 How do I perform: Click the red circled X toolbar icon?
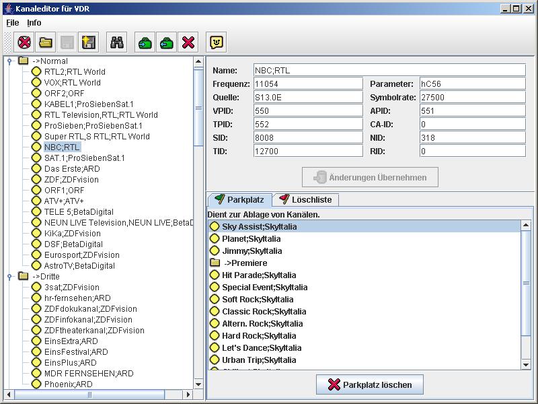[24, 42]
